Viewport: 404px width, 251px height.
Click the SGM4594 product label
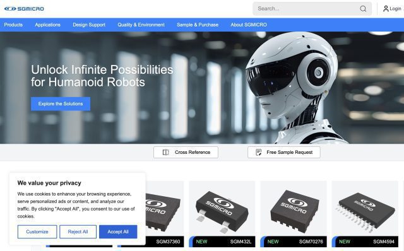click(x=384, y=242)
